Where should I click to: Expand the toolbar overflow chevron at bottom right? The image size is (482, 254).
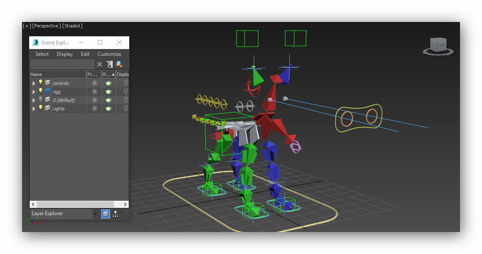pos(126,211)
